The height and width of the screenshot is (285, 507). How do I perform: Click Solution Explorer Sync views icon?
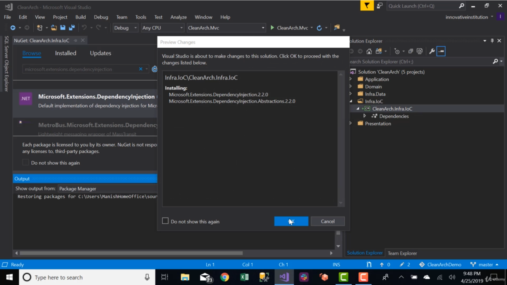coord(379,51)
